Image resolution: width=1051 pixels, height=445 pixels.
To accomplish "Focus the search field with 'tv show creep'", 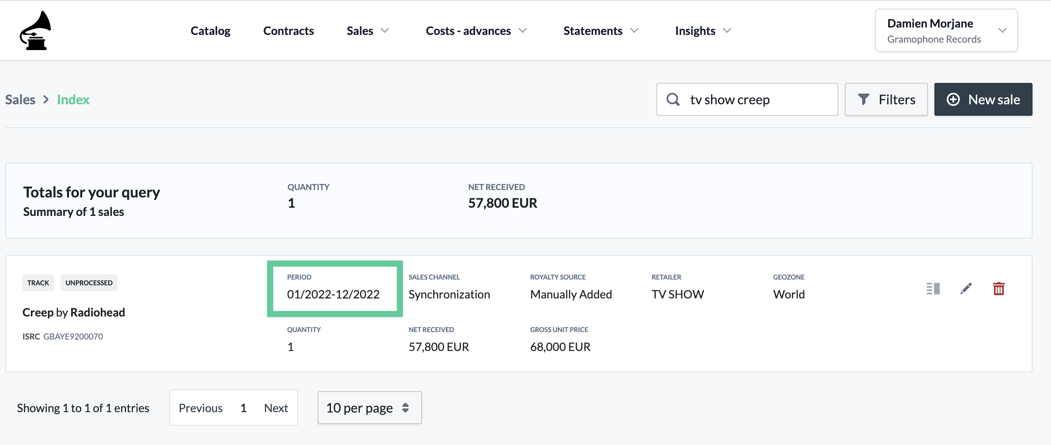I will point(747,99).
